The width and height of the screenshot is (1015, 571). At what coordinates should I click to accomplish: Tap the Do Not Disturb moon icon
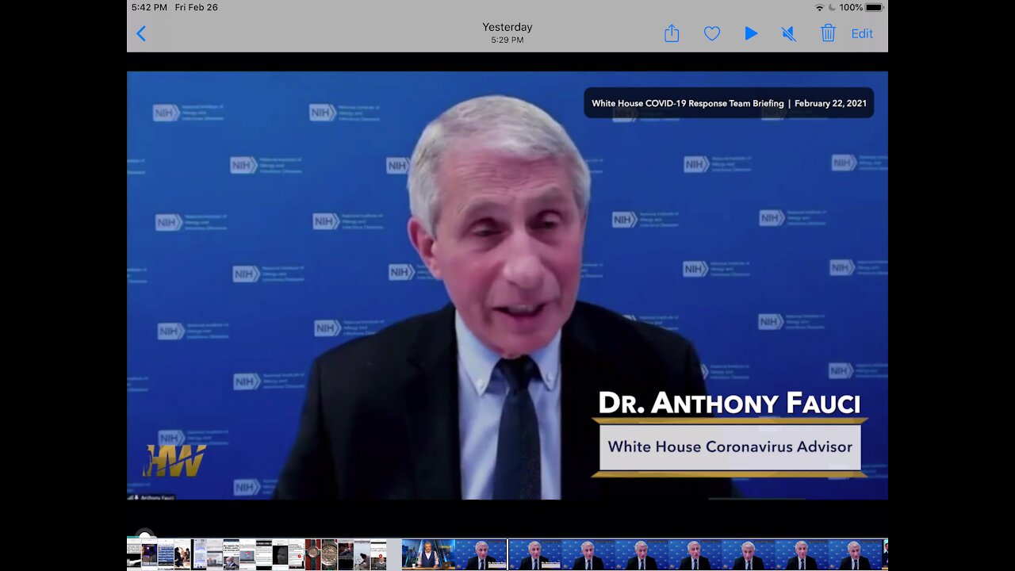pyautogui.click(x=832, y=7)
